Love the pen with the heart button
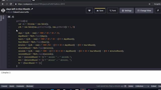Viewport: 161px width, 90px height. (89, 10)
